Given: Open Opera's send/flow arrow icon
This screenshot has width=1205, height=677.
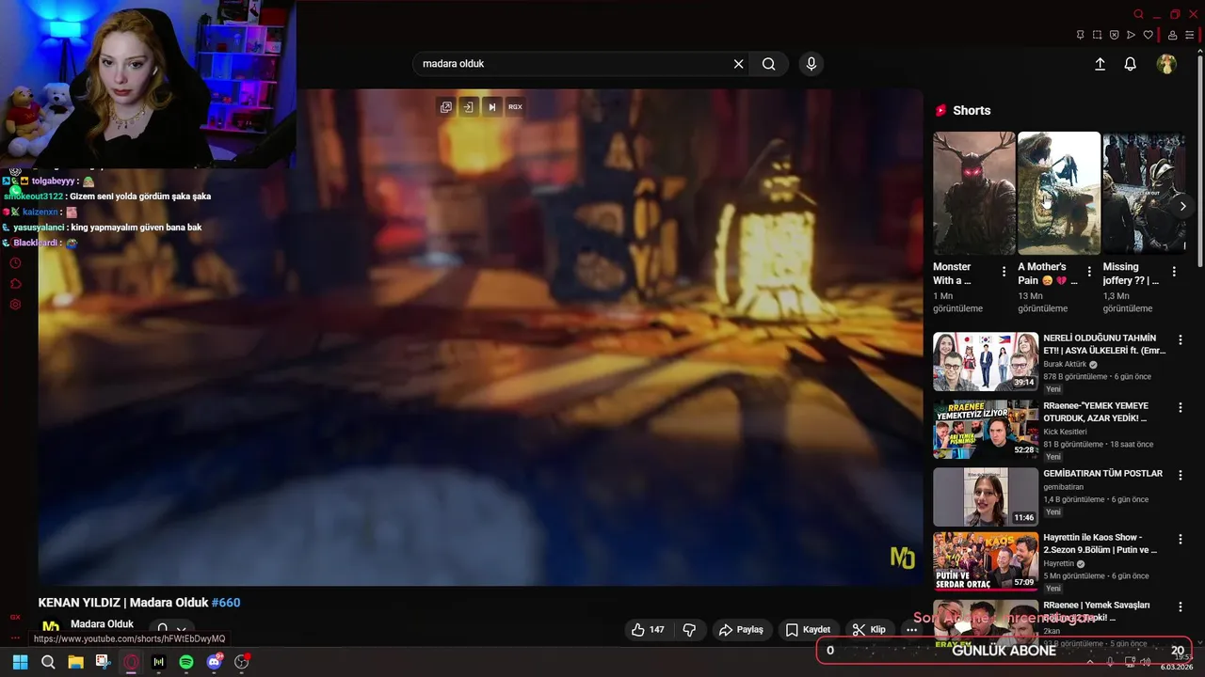Looking at the screenshot, I should (x=1132, y=35).
